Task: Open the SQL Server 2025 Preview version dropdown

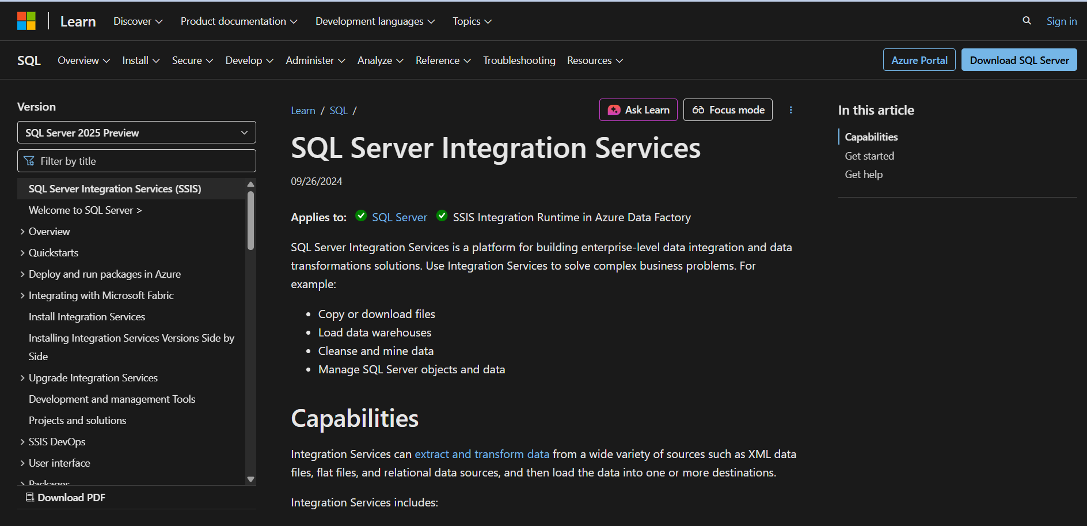Action: tap(136, 133)
